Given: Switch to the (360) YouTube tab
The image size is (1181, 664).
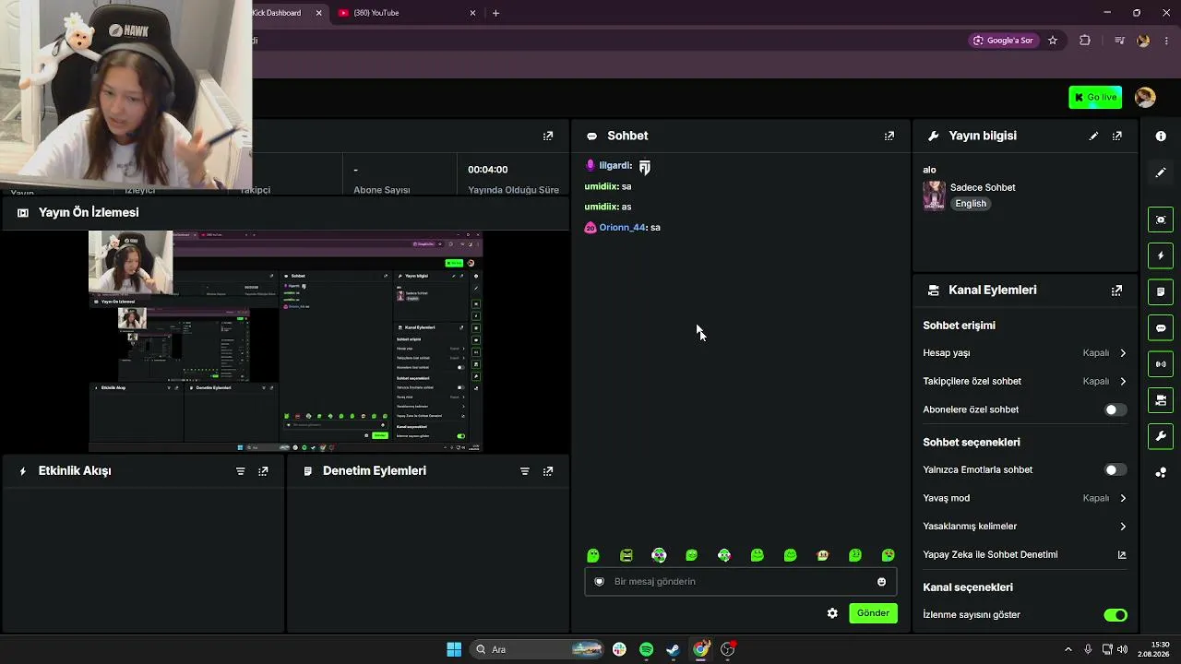Looking at the screenshot, I should pyautogui.click(x=408, y=13).
